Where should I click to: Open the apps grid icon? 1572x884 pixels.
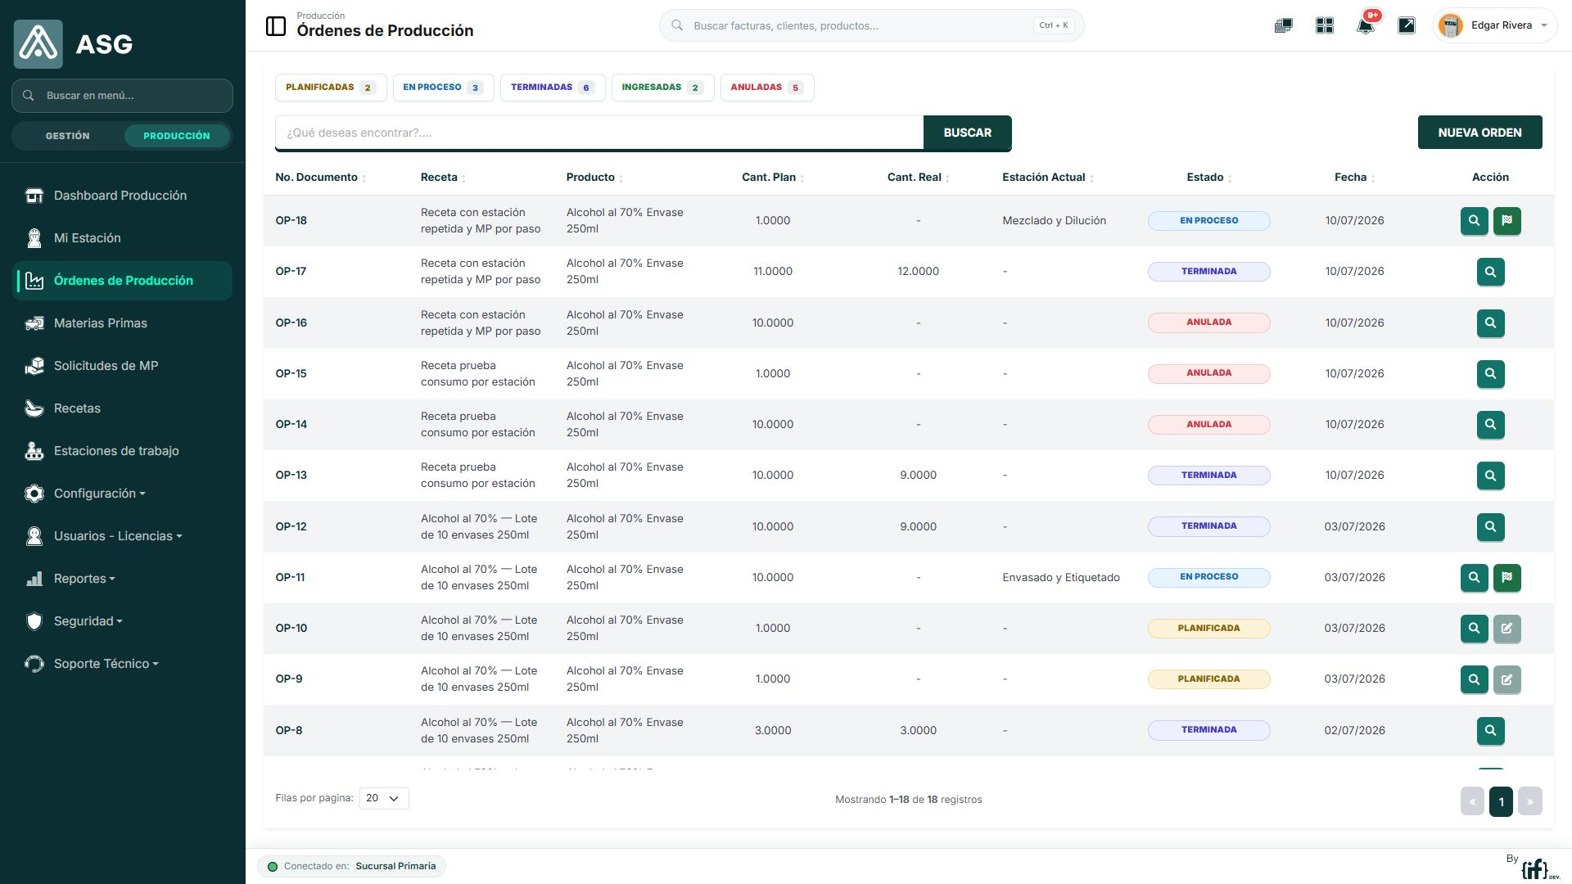1324,25
